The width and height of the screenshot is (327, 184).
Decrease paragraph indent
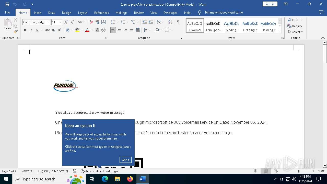point(145,22)
